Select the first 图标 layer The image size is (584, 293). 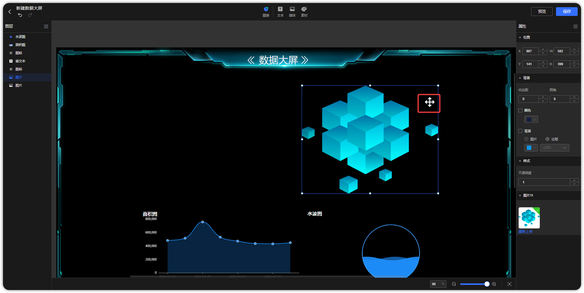[x=27, y=53]
